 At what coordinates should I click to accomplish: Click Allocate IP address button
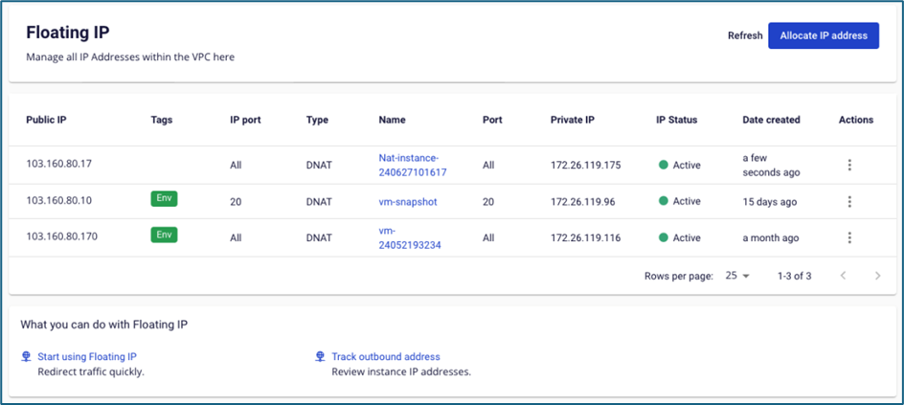[x=823, y=35]
